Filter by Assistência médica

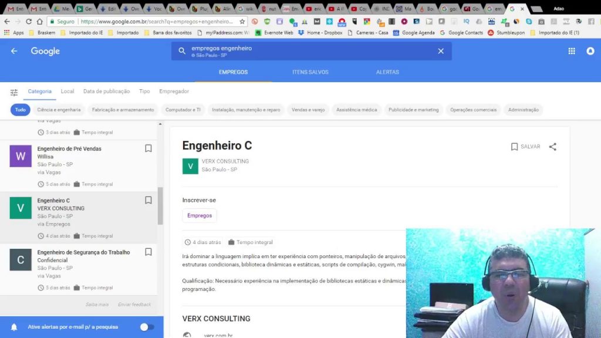356,110
